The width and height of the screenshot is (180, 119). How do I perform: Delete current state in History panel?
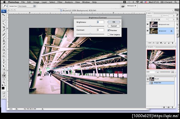(x=172, y=107)
